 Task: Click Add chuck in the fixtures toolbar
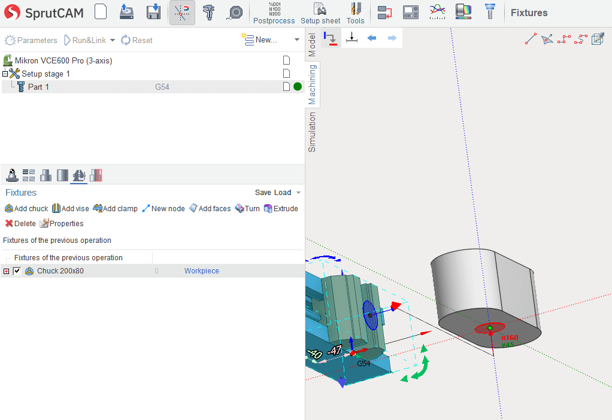[26, 209]
